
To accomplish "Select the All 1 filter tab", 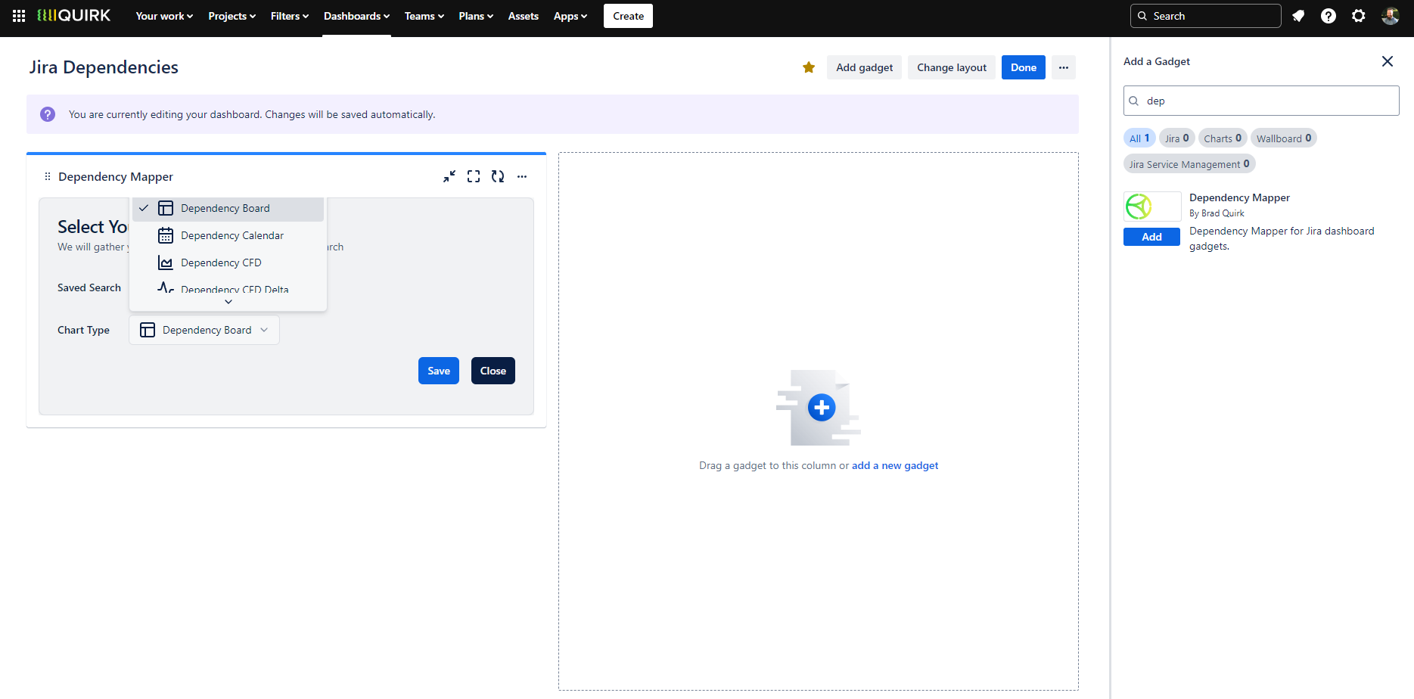I will tap(1139, 138).
